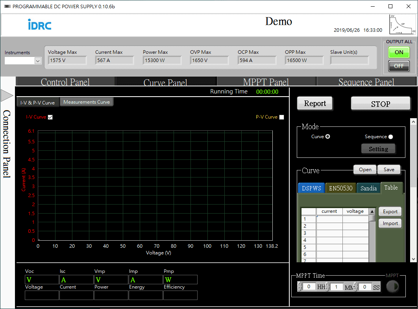418x309 pixels.
Task: Click the IDRC logo
Action: click(40, 24)
